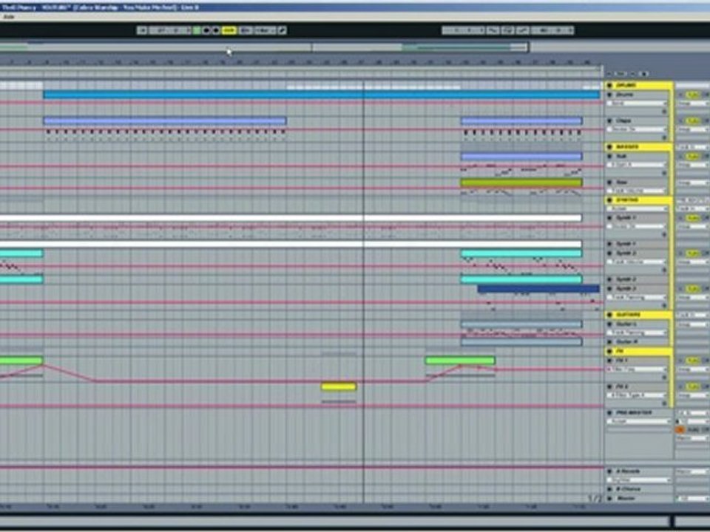Click the Back to Arrangement button
The height and width of the screenshot is (532, 710).
(246, 30)
